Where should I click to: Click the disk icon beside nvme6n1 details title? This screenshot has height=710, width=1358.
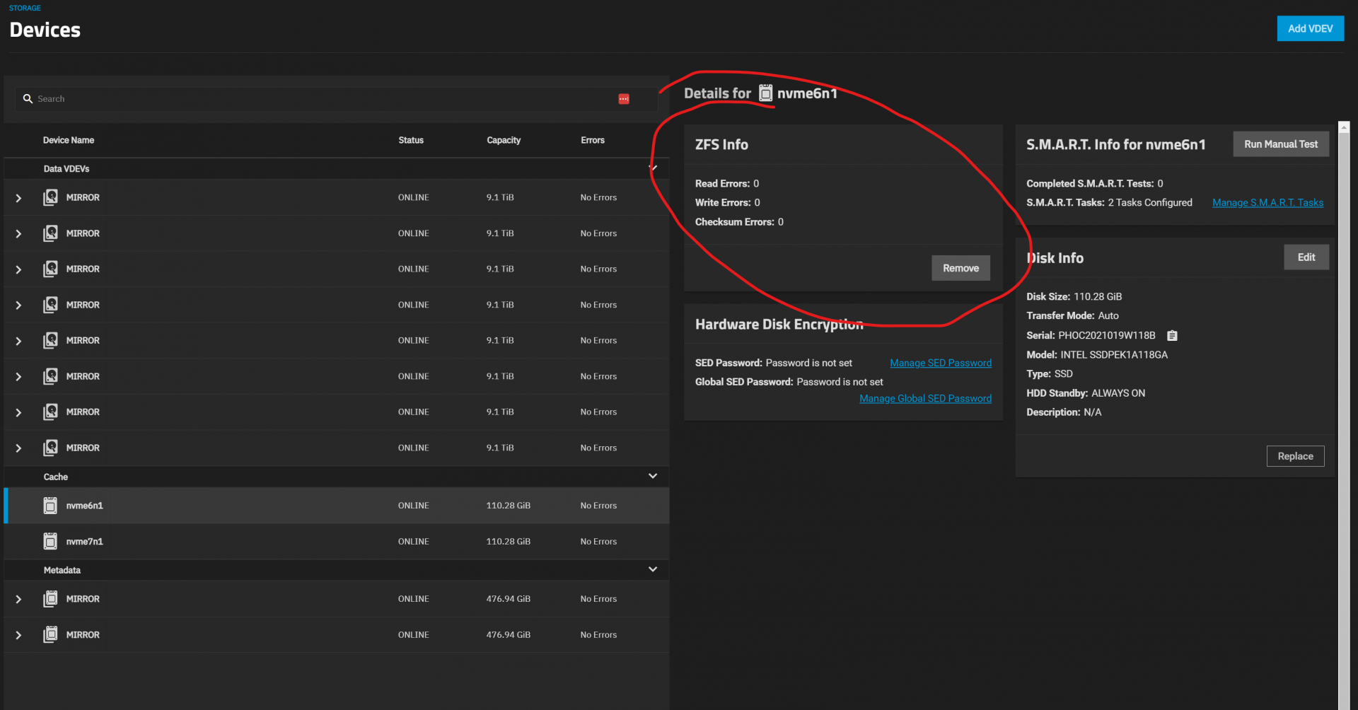765,93
